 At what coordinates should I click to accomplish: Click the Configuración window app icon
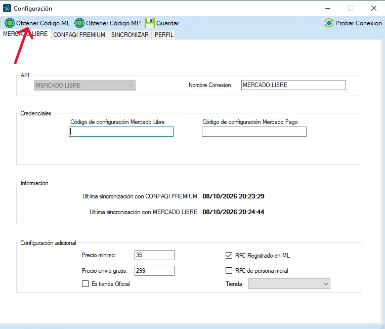click(x=7, y=9)
